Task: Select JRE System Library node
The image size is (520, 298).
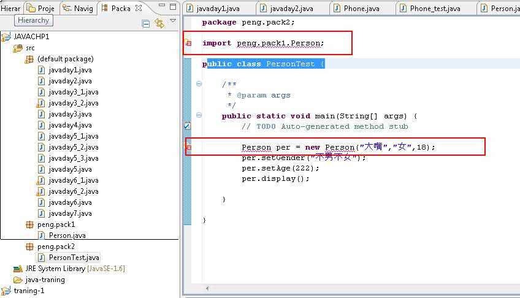Action: [75, 269]
